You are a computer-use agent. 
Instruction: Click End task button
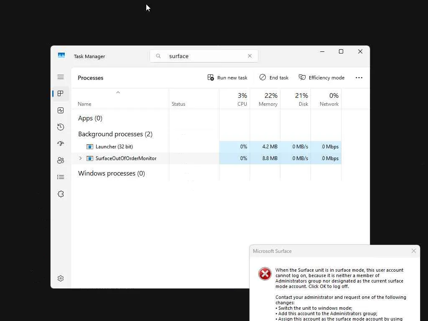274,78
